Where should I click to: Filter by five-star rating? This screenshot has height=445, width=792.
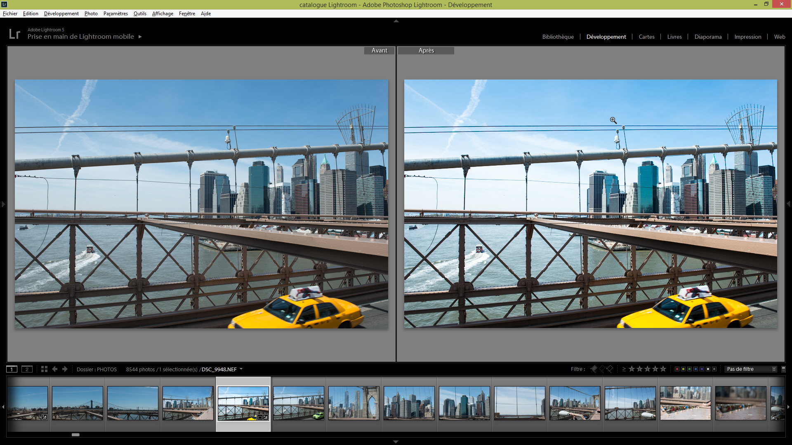[663, 369]
